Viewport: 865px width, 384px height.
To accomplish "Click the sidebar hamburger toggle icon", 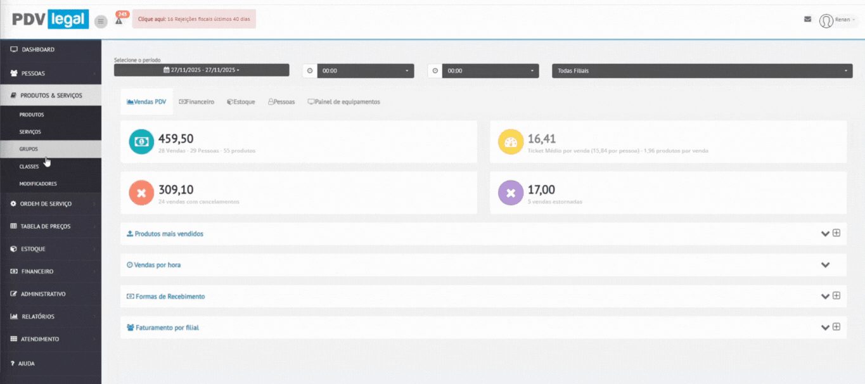I will (x=101, y=21).
